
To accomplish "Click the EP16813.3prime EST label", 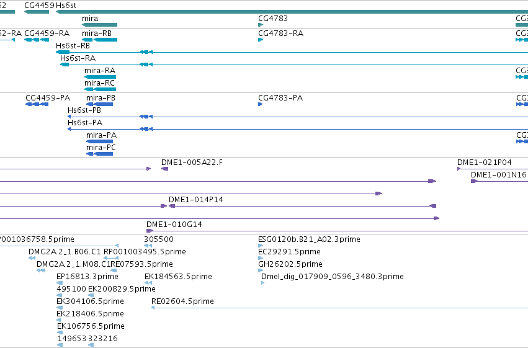I will click(x=87, y=277).
